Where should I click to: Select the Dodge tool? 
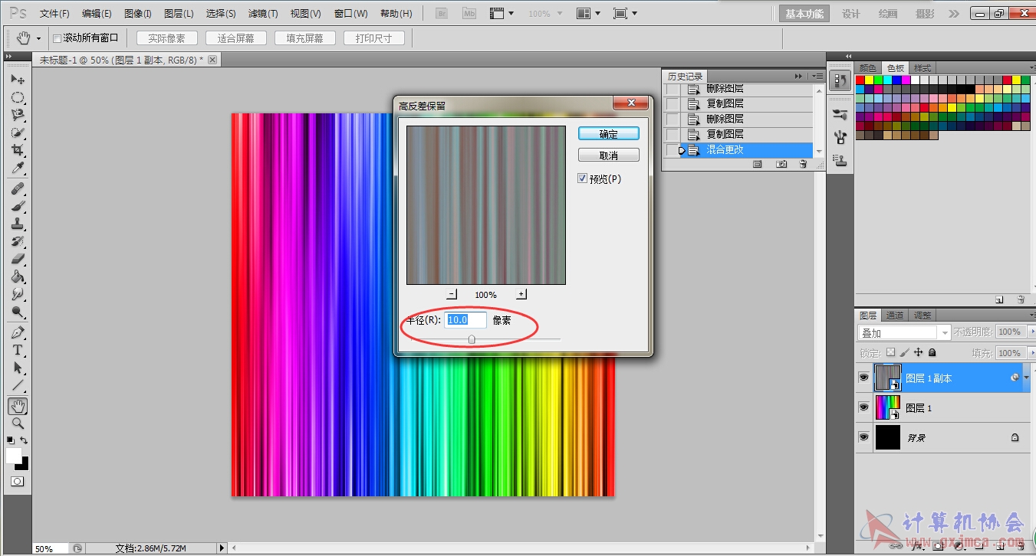click(x=18, y=312)
